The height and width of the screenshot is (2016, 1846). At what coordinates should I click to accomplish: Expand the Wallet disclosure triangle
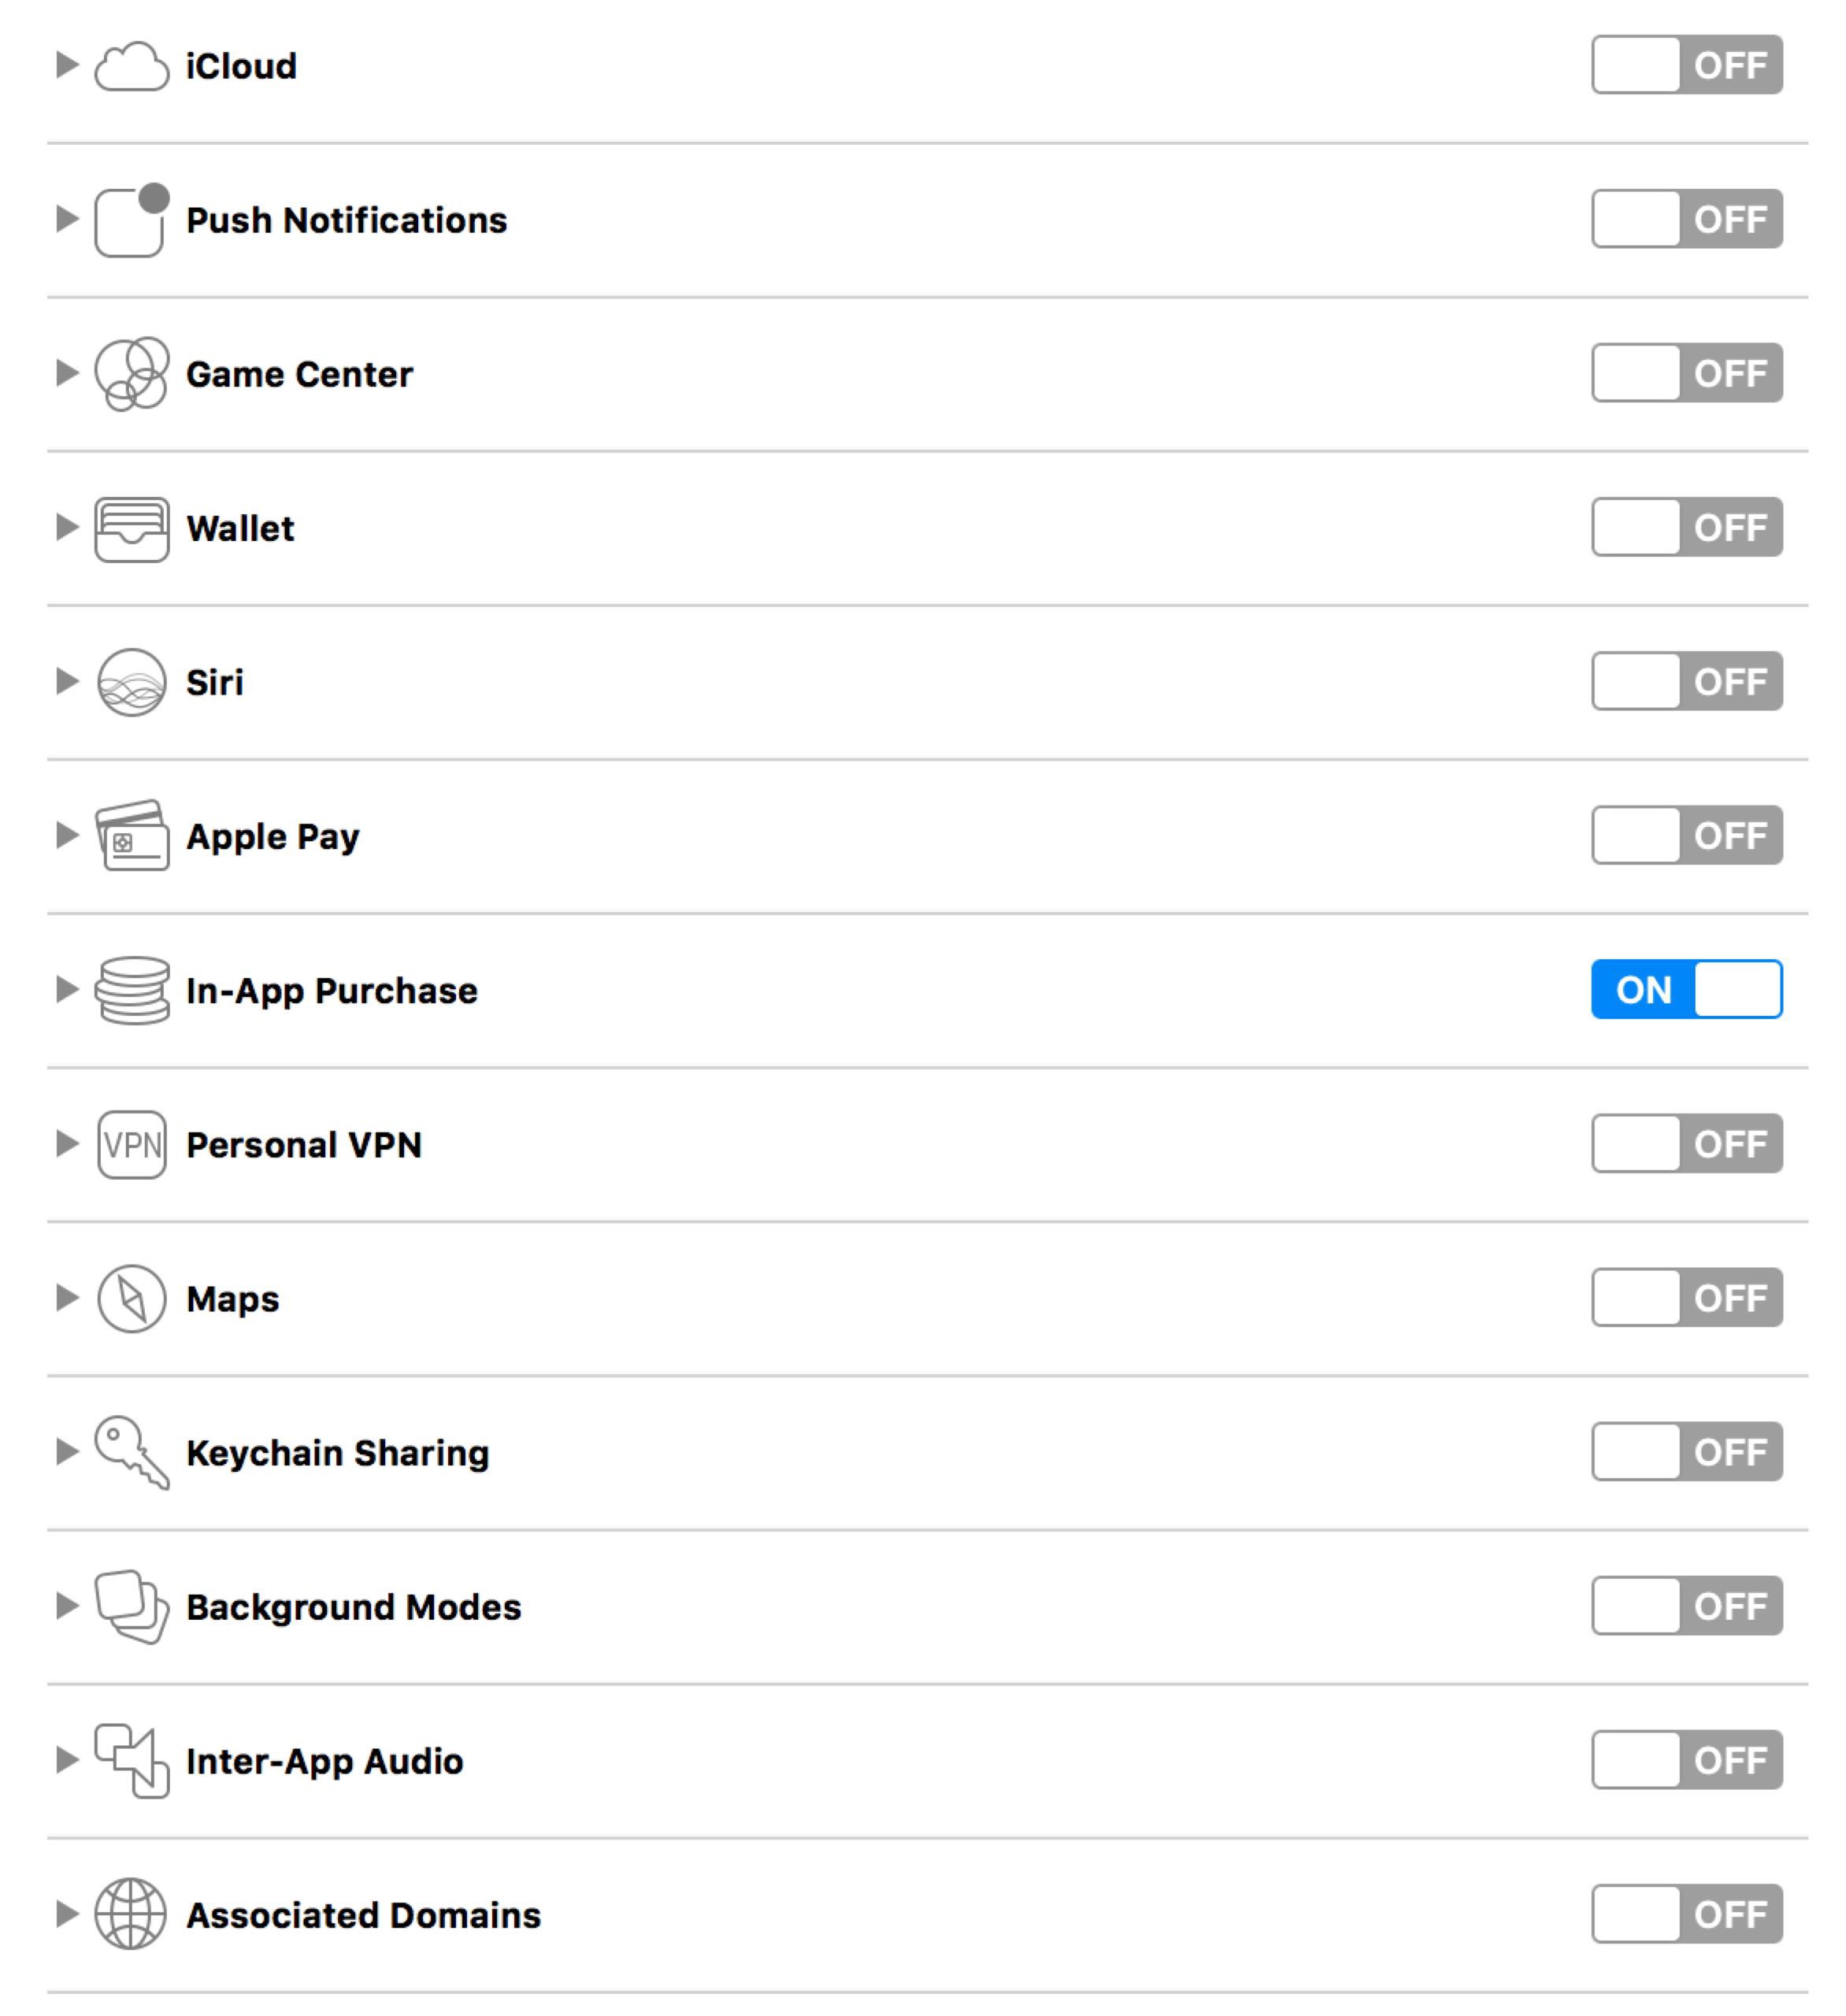tap(67, 527)
